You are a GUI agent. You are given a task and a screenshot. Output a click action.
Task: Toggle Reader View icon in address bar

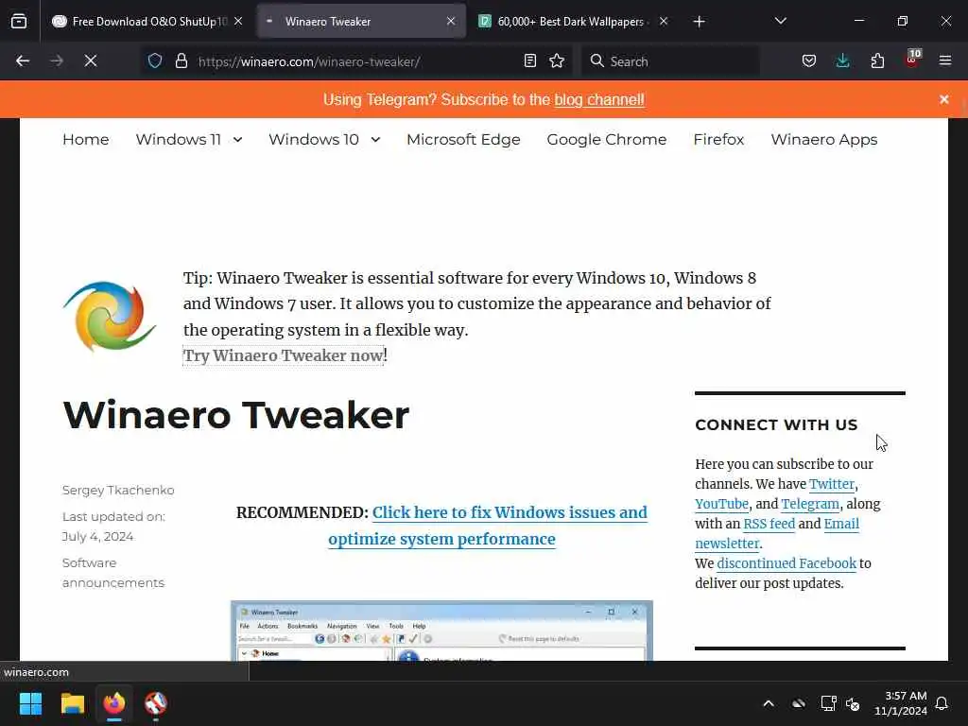coord(529,61)
